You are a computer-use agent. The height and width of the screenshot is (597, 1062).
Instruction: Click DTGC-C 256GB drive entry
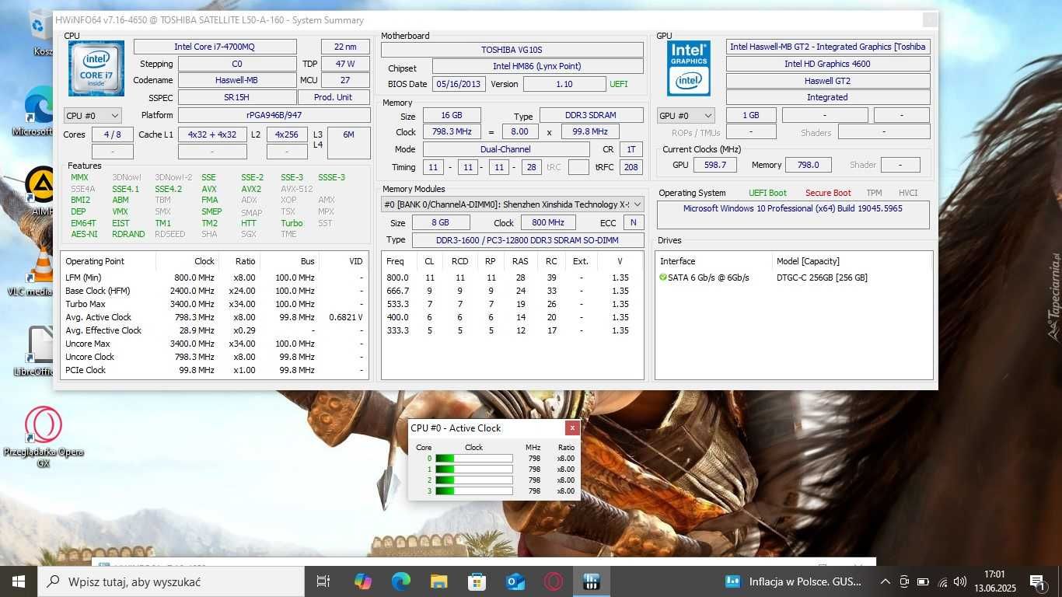(x=822, y=278)
